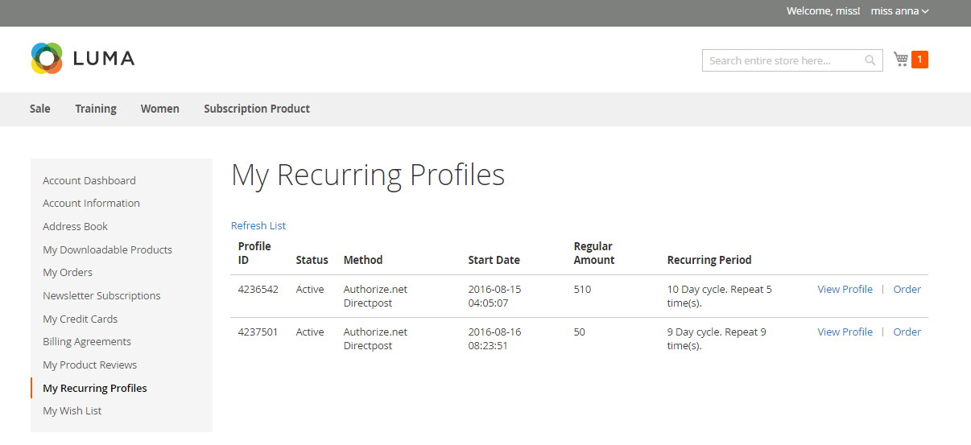This screenshot has width=971, height=445.
Task: Click the Refresh List link
Action: coord(258,225)
